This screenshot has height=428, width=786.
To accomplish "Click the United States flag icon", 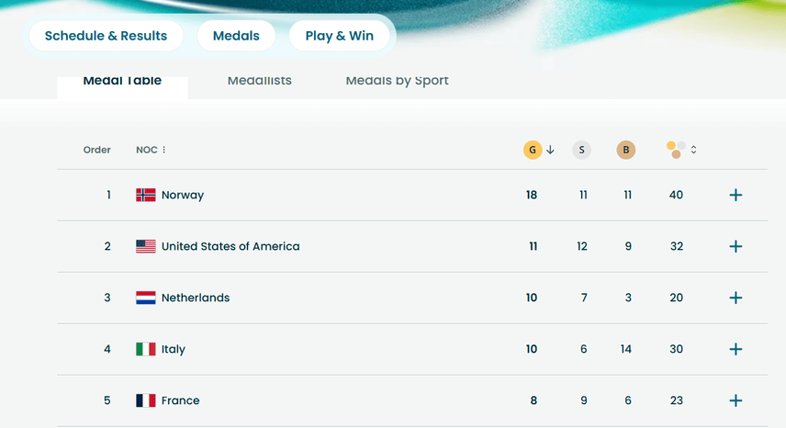I will tap(146, 246).
